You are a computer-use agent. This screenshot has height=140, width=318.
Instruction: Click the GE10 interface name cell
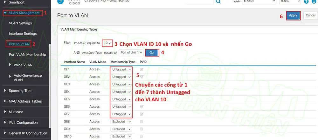67,137
